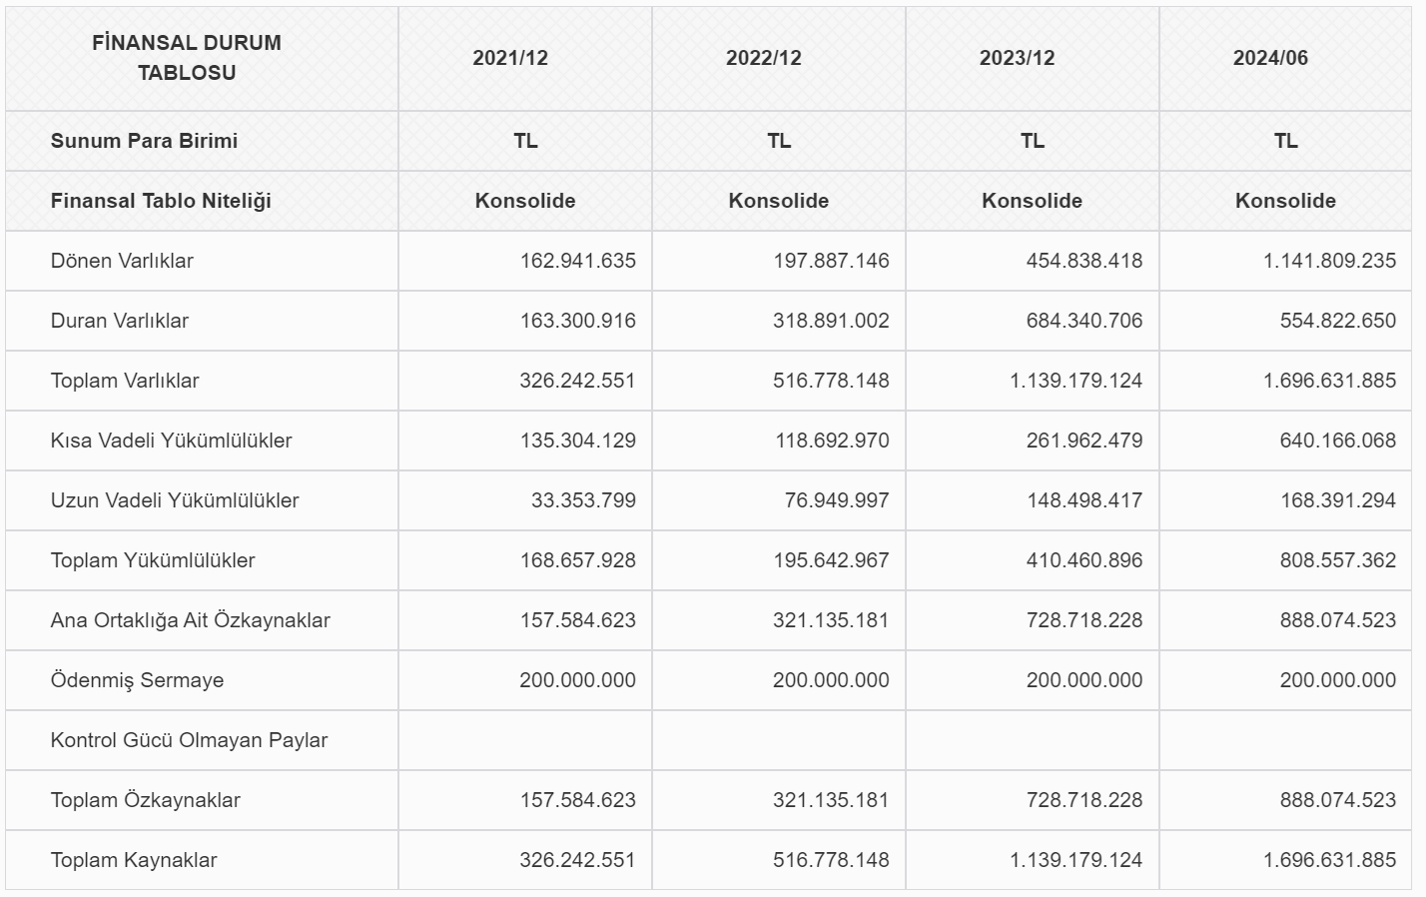Select Kontrol Gücü Olmayan Paylar label

[x=189, y=740]
